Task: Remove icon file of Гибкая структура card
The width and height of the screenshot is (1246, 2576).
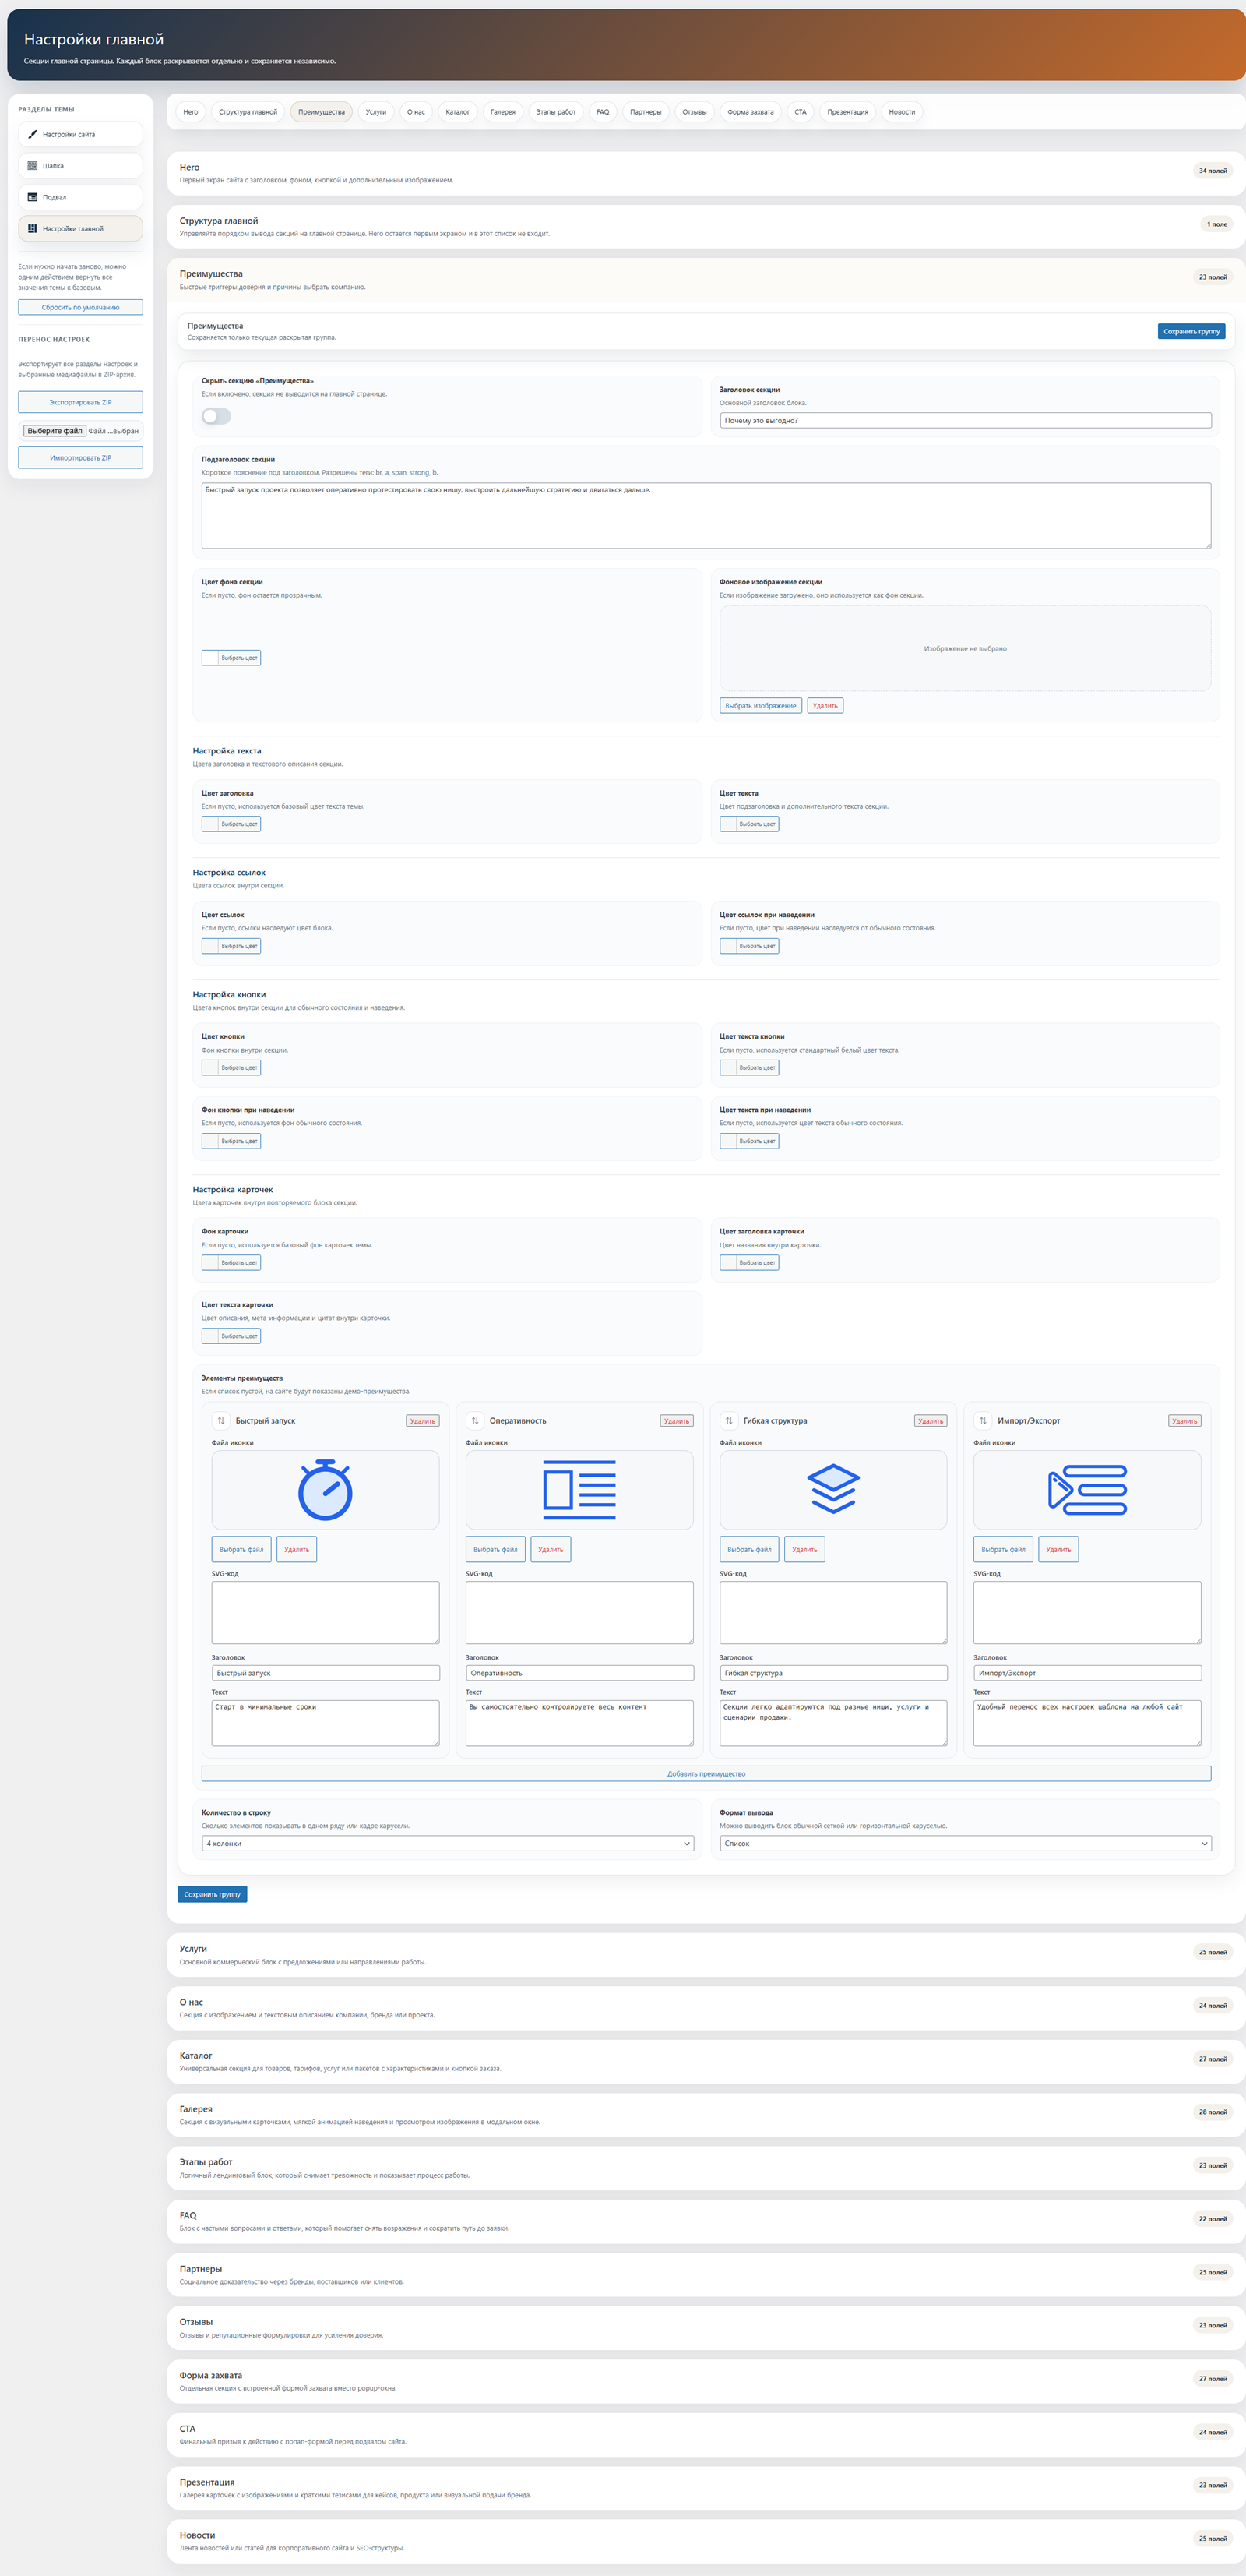Action: 804,1549
